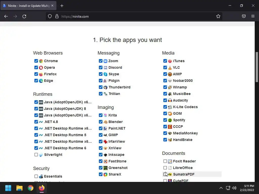Click the IrfanView red icon
The height and width of the screenshot is (194, 259).
point(105,141)
